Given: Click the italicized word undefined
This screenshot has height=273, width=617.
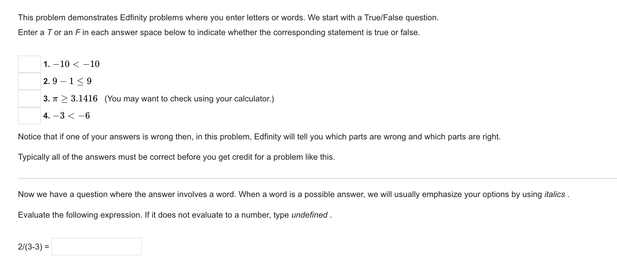Looking at the screenshot, I should click(x=310, y=215).
